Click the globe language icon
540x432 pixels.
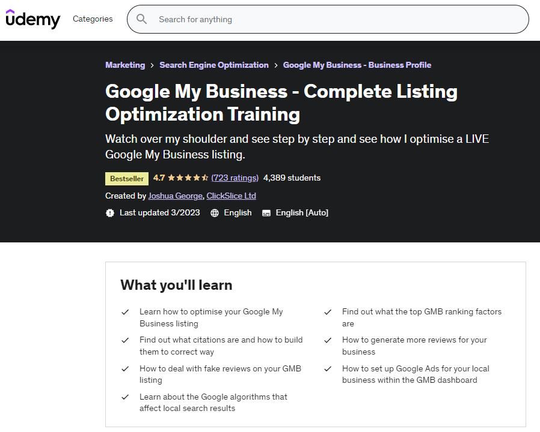click(215, 213)
